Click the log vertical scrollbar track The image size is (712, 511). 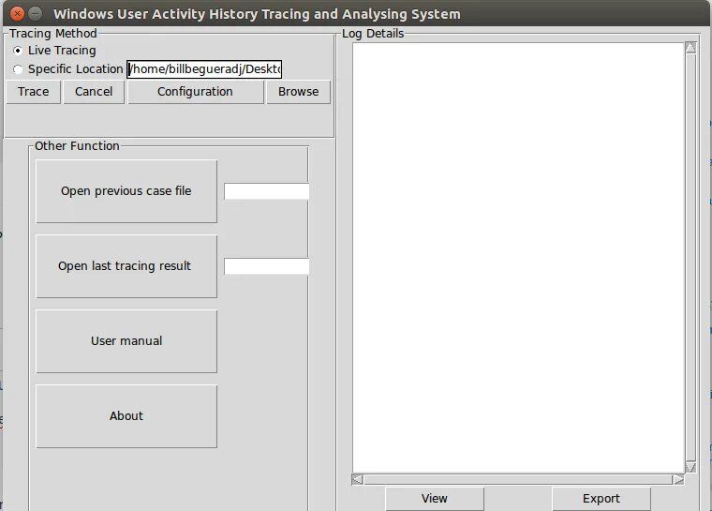(690, 257)
